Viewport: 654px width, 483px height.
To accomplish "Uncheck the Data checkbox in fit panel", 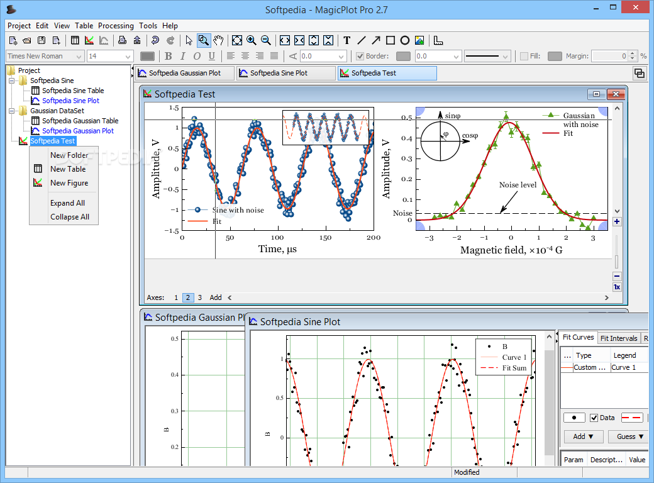I will click(594, 418).
